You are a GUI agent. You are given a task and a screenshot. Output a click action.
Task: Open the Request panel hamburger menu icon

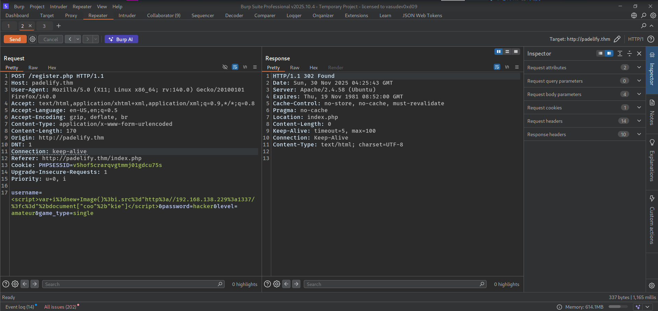255,67
